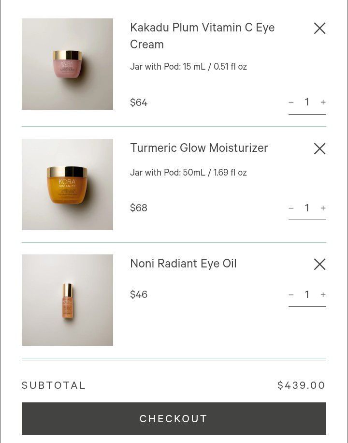
Task: Go to the Noni Radiant Eye Oil product page
Action: [183, 263]
